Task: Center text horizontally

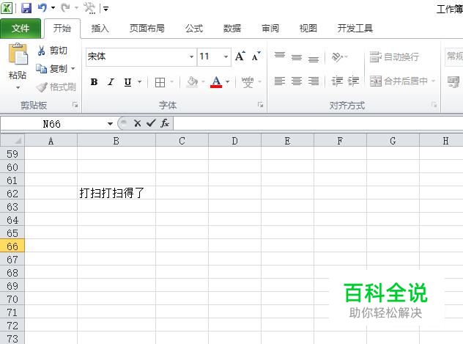Action: pos(297,81)
